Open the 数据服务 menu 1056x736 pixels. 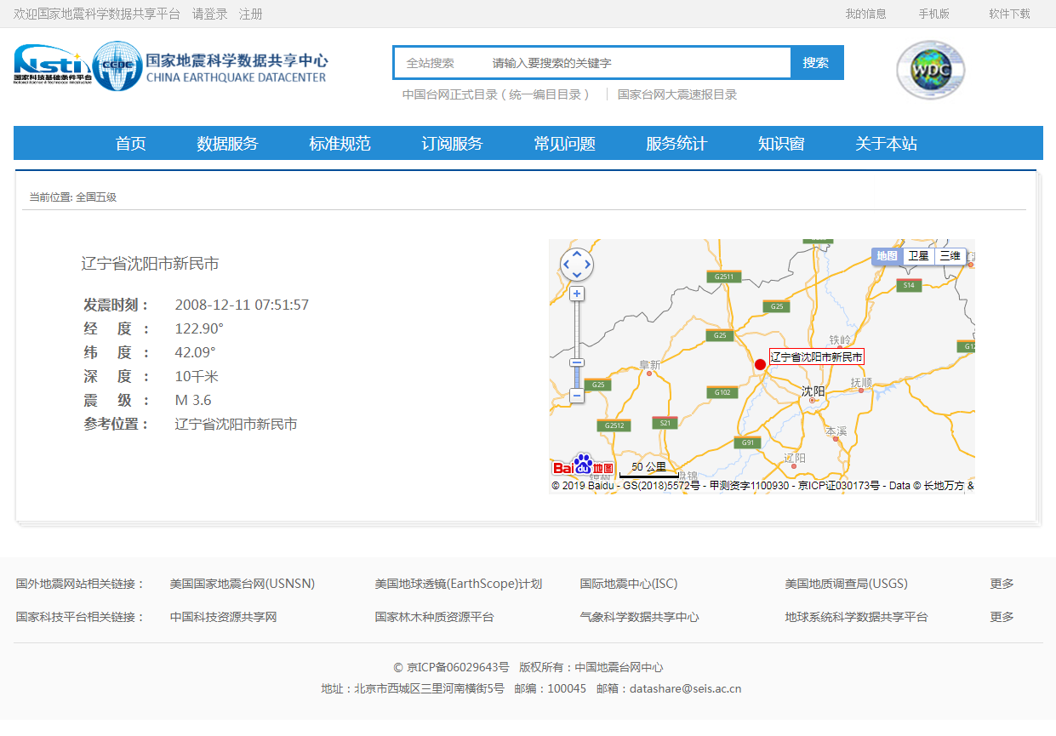click(227, 144)
